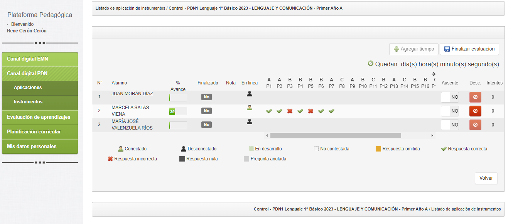Open the Aplicaciones submenu item
Viewport: 513px width, 224px height.
[x=28, y=88]
